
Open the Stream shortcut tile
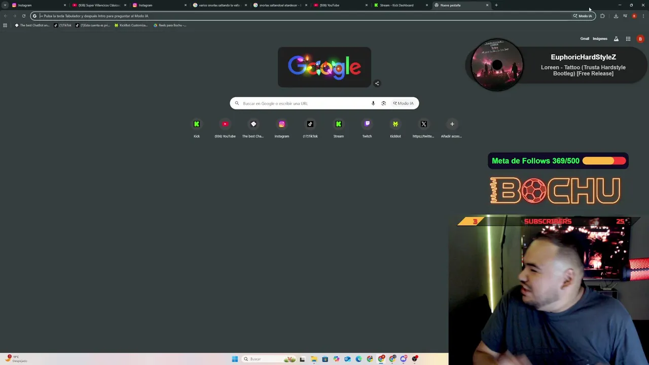[x=339, y=128]
